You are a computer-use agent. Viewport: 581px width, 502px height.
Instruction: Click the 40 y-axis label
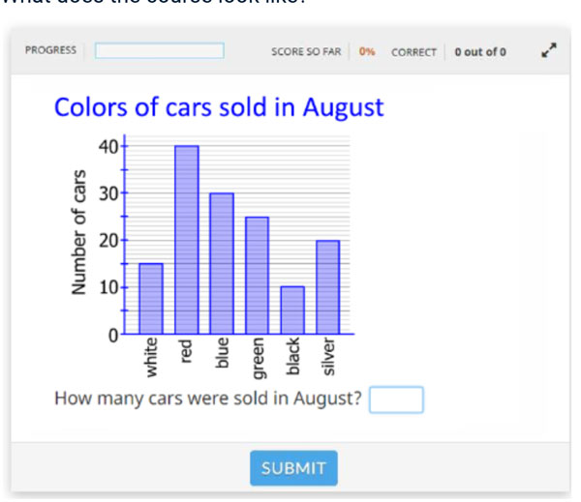(x=107, y=146)
